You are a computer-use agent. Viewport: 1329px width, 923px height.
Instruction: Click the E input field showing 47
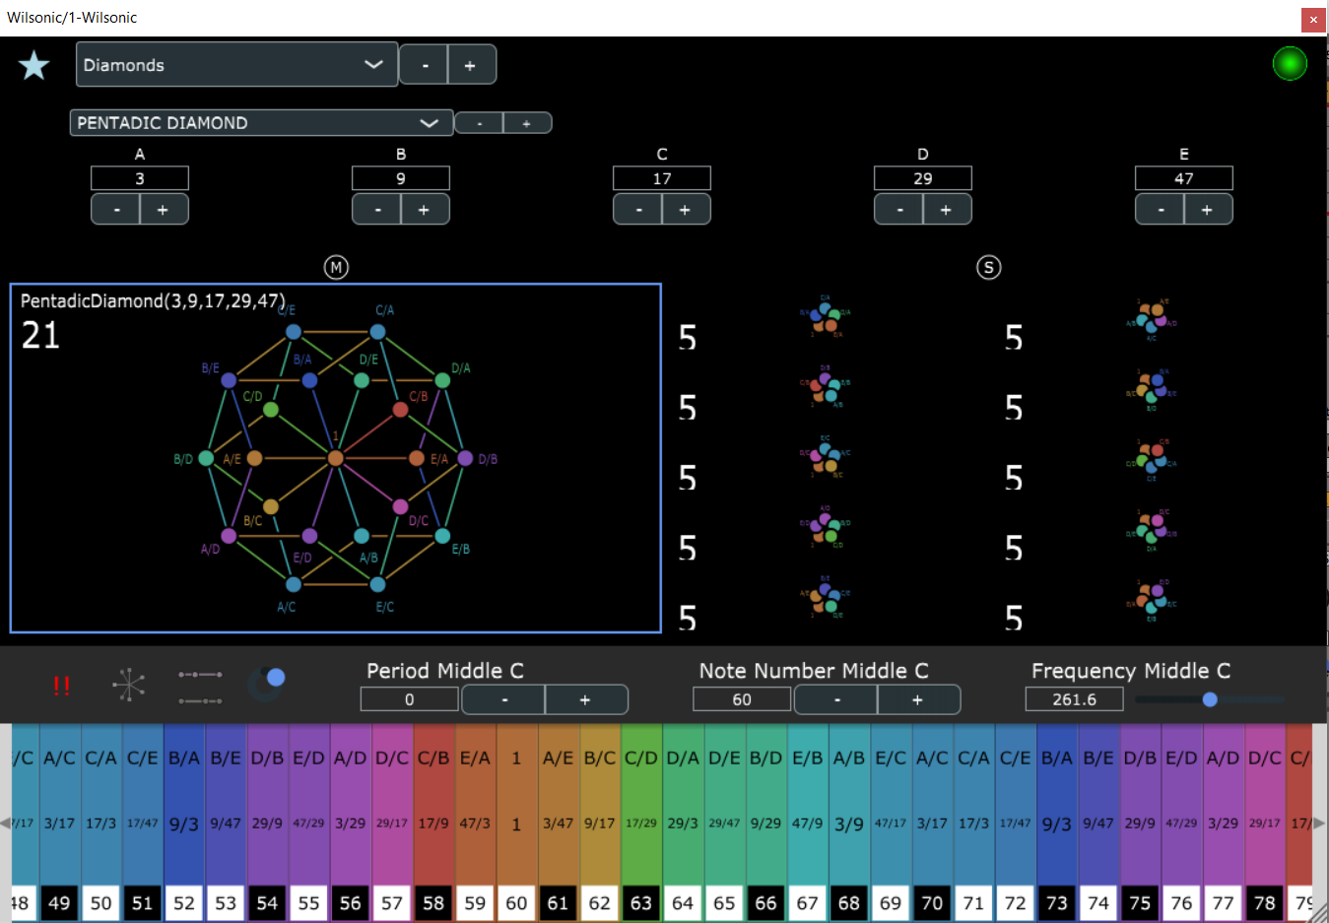click(1184, 178)
